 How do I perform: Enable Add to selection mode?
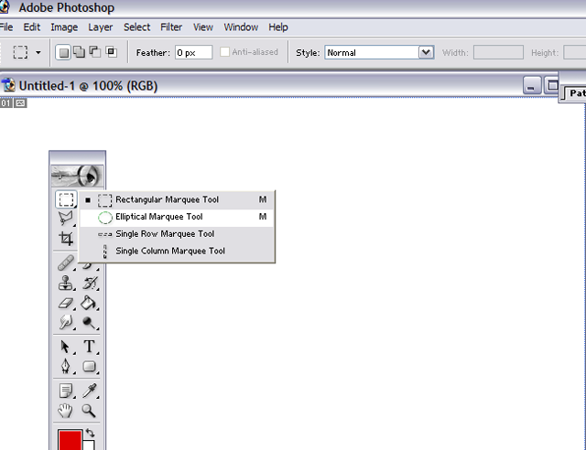click(80, 52)
